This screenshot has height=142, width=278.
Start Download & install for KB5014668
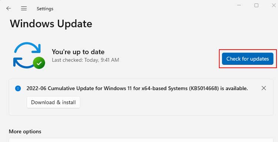(53, 102)
